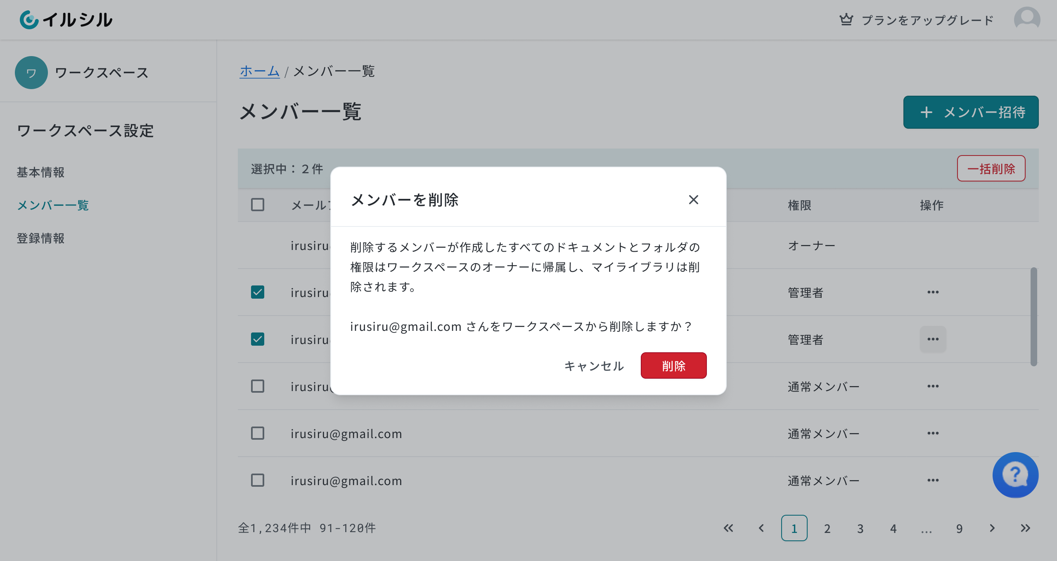Click プランをアップグレード text link
The image size is (1057, 561).
pos(927,20)
